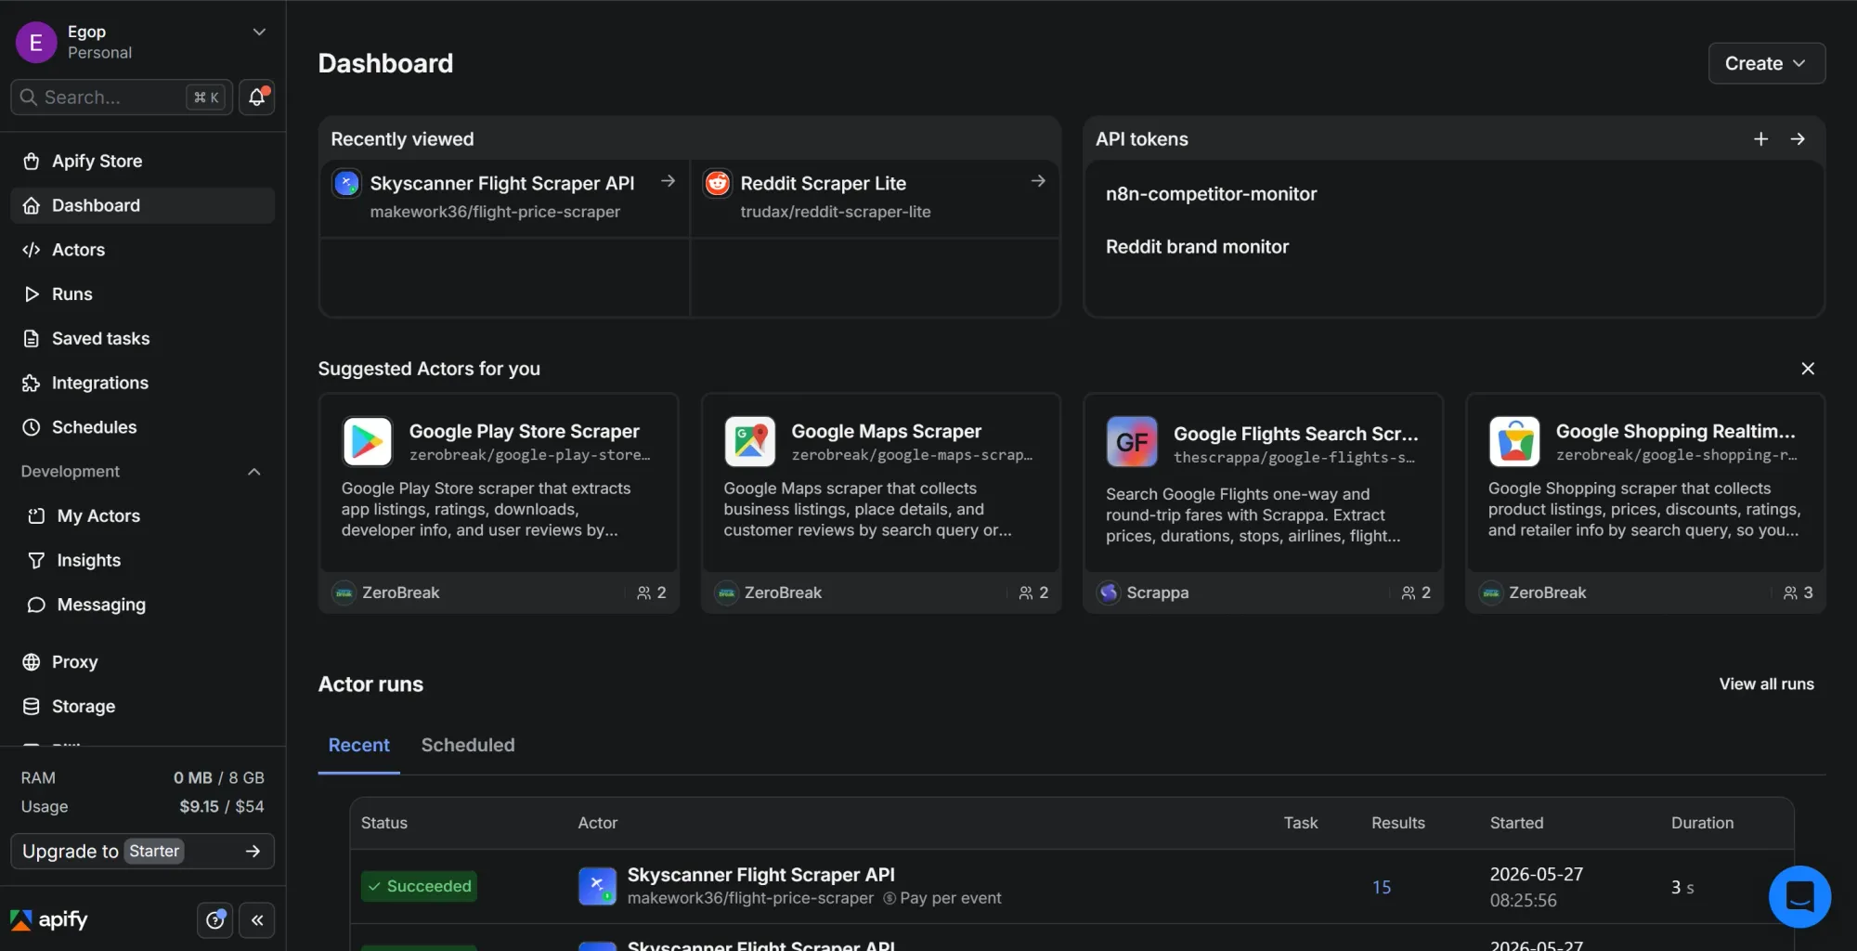Click the Dashboard home icon
The height and width of the screenshot is (951, 1857).
[32, 205]
